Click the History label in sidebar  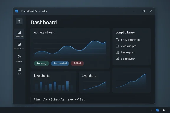coord(19,61)
